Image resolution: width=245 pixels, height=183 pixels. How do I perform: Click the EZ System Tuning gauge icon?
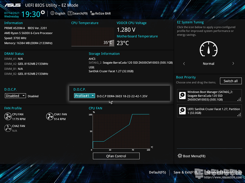tap(209, 49)
